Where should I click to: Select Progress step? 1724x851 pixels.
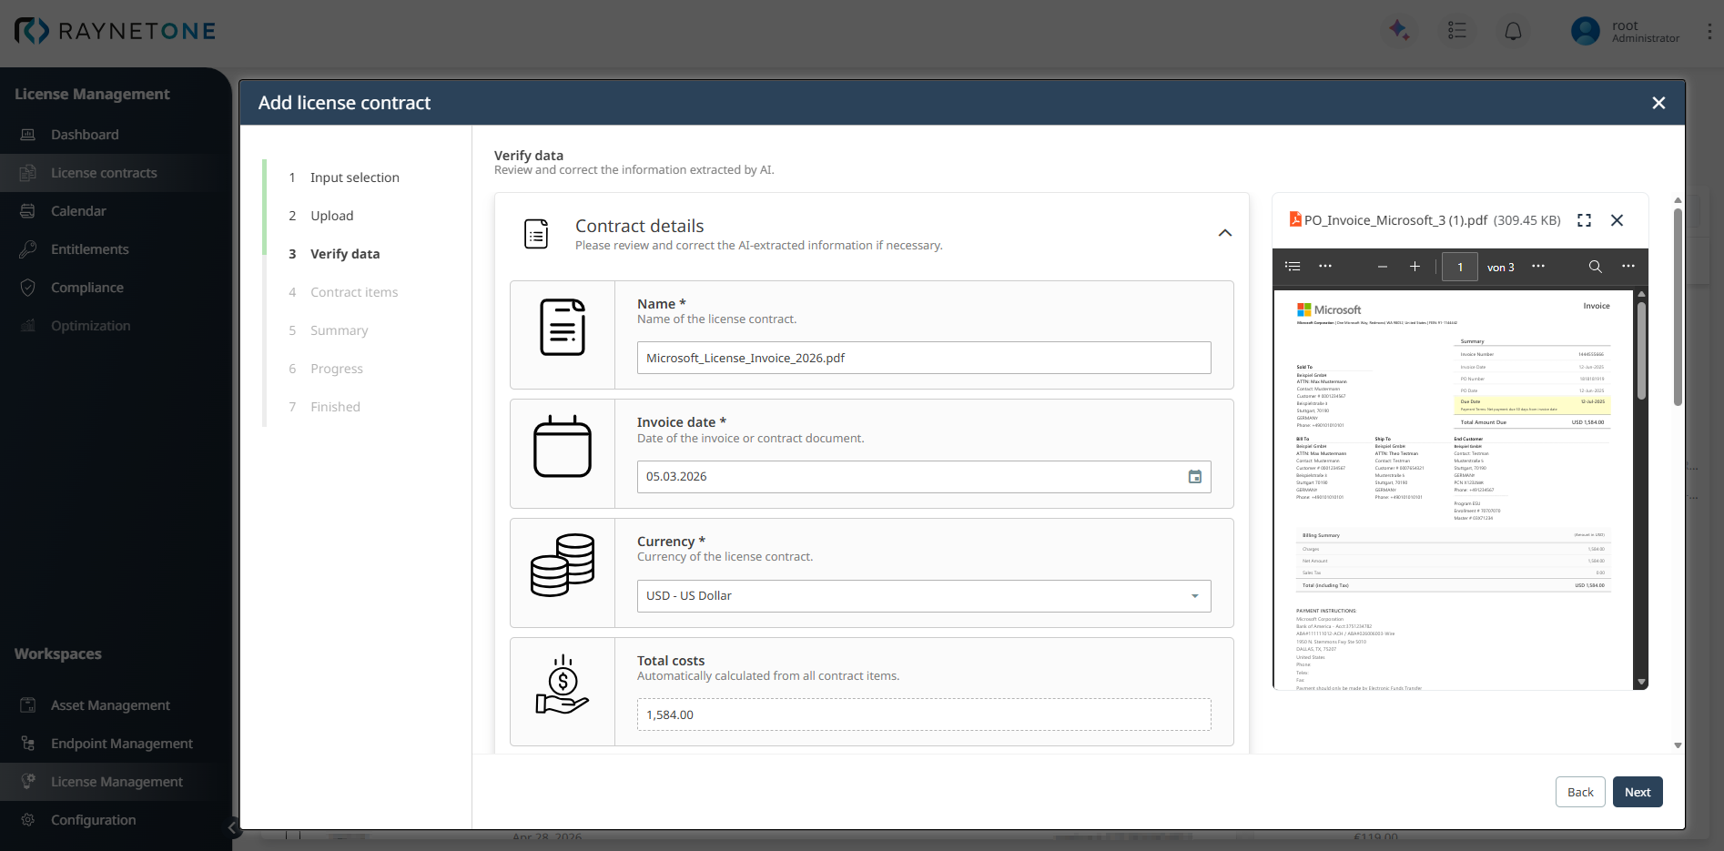[336, 369]
